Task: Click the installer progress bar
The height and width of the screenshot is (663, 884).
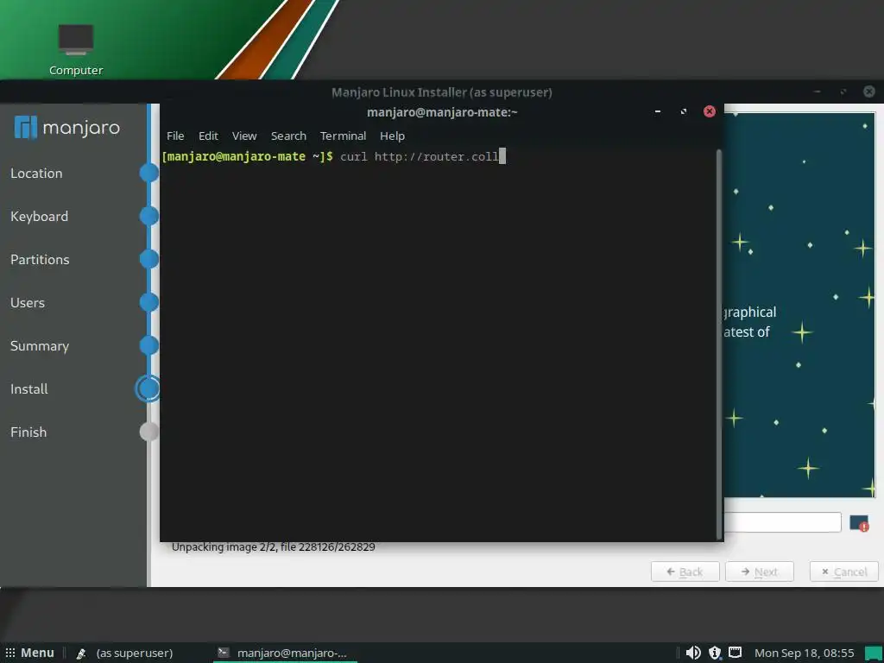Action: tap(782, 522)
